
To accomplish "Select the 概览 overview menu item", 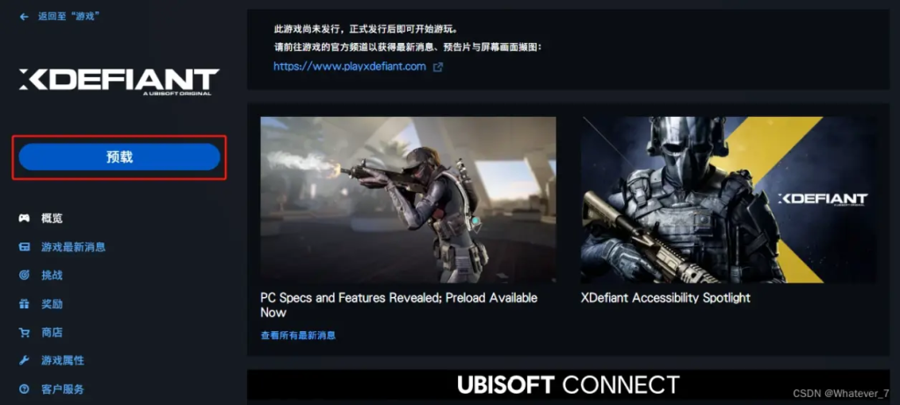I will click(52, 219).
